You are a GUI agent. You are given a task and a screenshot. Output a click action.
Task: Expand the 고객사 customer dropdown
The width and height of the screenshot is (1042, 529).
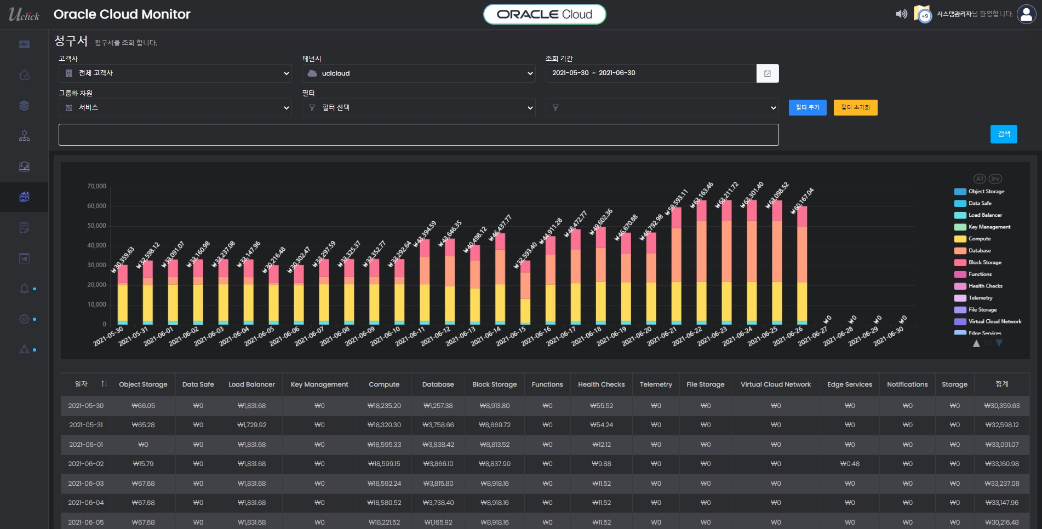(x=175, y=73)
